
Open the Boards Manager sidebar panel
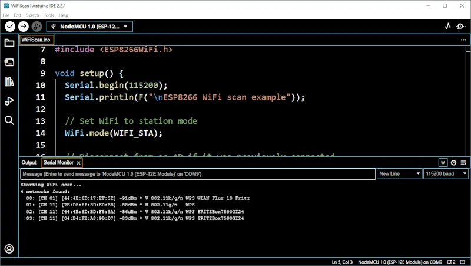click(9, 63)
